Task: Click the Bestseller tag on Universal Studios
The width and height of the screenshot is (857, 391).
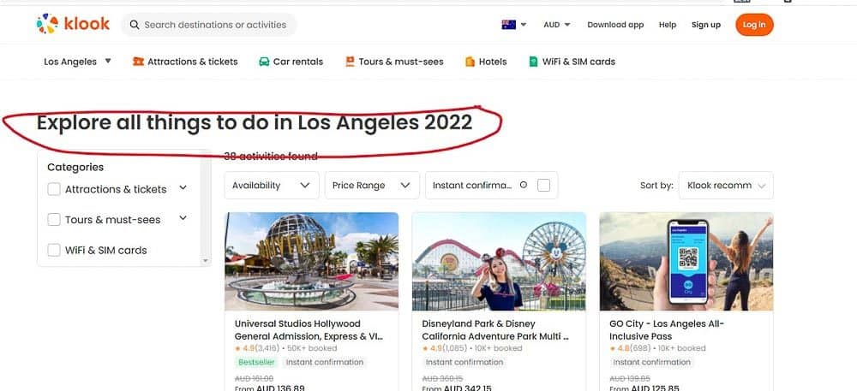Action: [257, 362]
